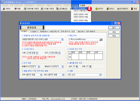Click the backup location browse folder icon
Image resolution: width=140 pixels, height=101 pixels.
[x=101, y=39]
